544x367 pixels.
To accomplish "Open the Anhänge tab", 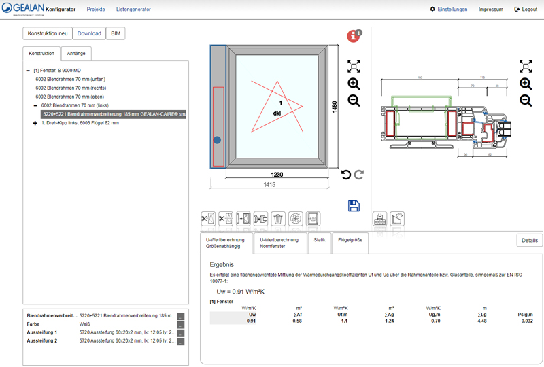I will pos(75,53).
